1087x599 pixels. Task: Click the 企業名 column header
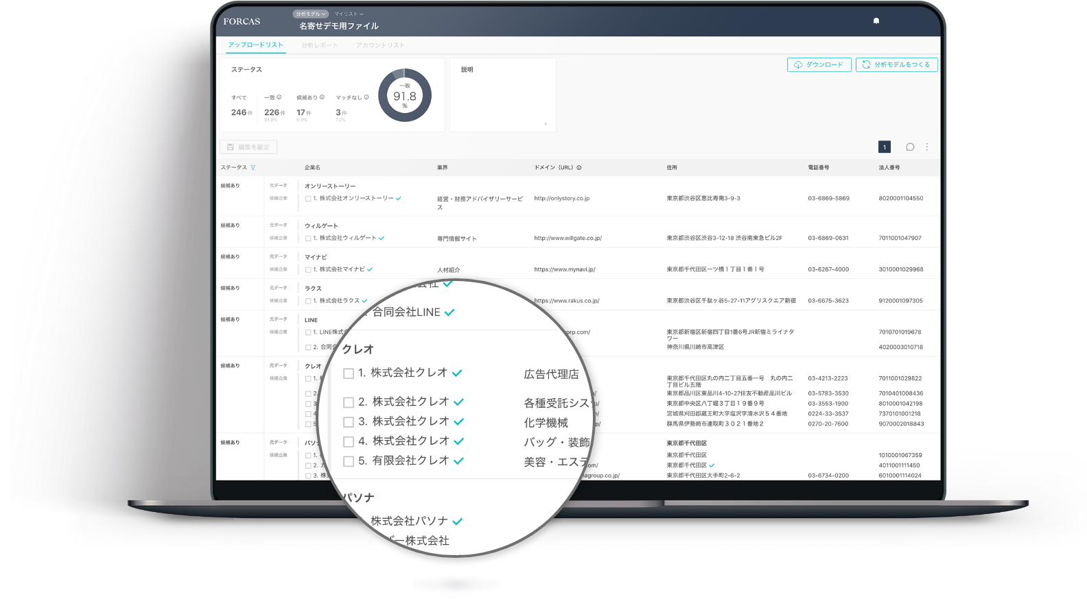pyautogui.click(x=312, y=167)
